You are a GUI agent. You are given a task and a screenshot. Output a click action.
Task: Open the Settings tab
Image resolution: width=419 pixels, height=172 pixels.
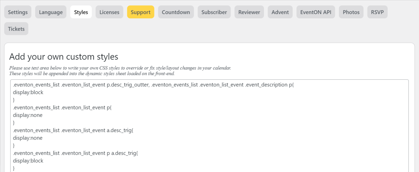pyautogui.click(x=18, y=12)
